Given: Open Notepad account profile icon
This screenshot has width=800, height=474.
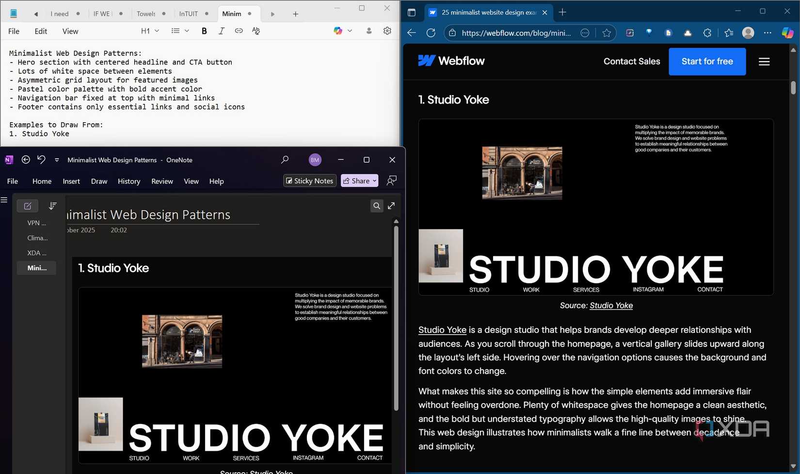Looking at the screenshot, I should pos(369,31).
